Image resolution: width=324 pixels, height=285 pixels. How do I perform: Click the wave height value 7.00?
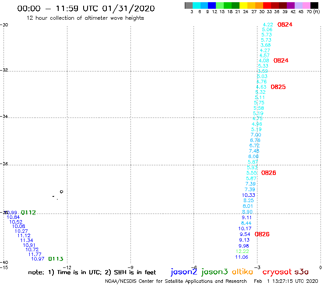pyautogui.click(x=256, y=135)
